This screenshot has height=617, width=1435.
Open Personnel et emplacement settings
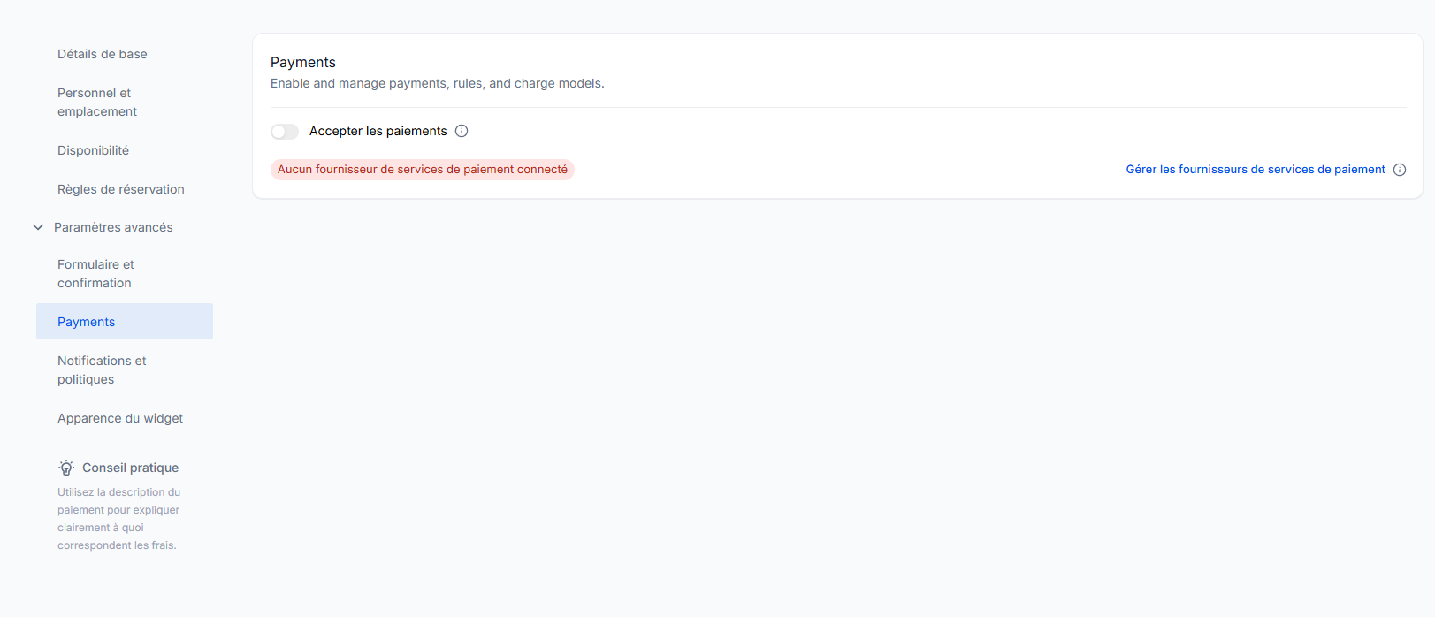97,103
